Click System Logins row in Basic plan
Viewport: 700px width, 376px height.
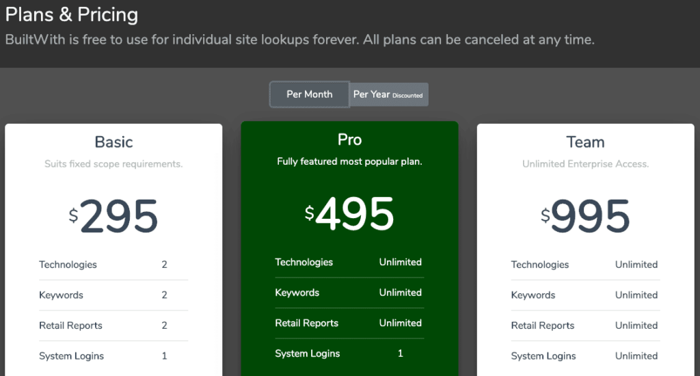click(113, 356)
